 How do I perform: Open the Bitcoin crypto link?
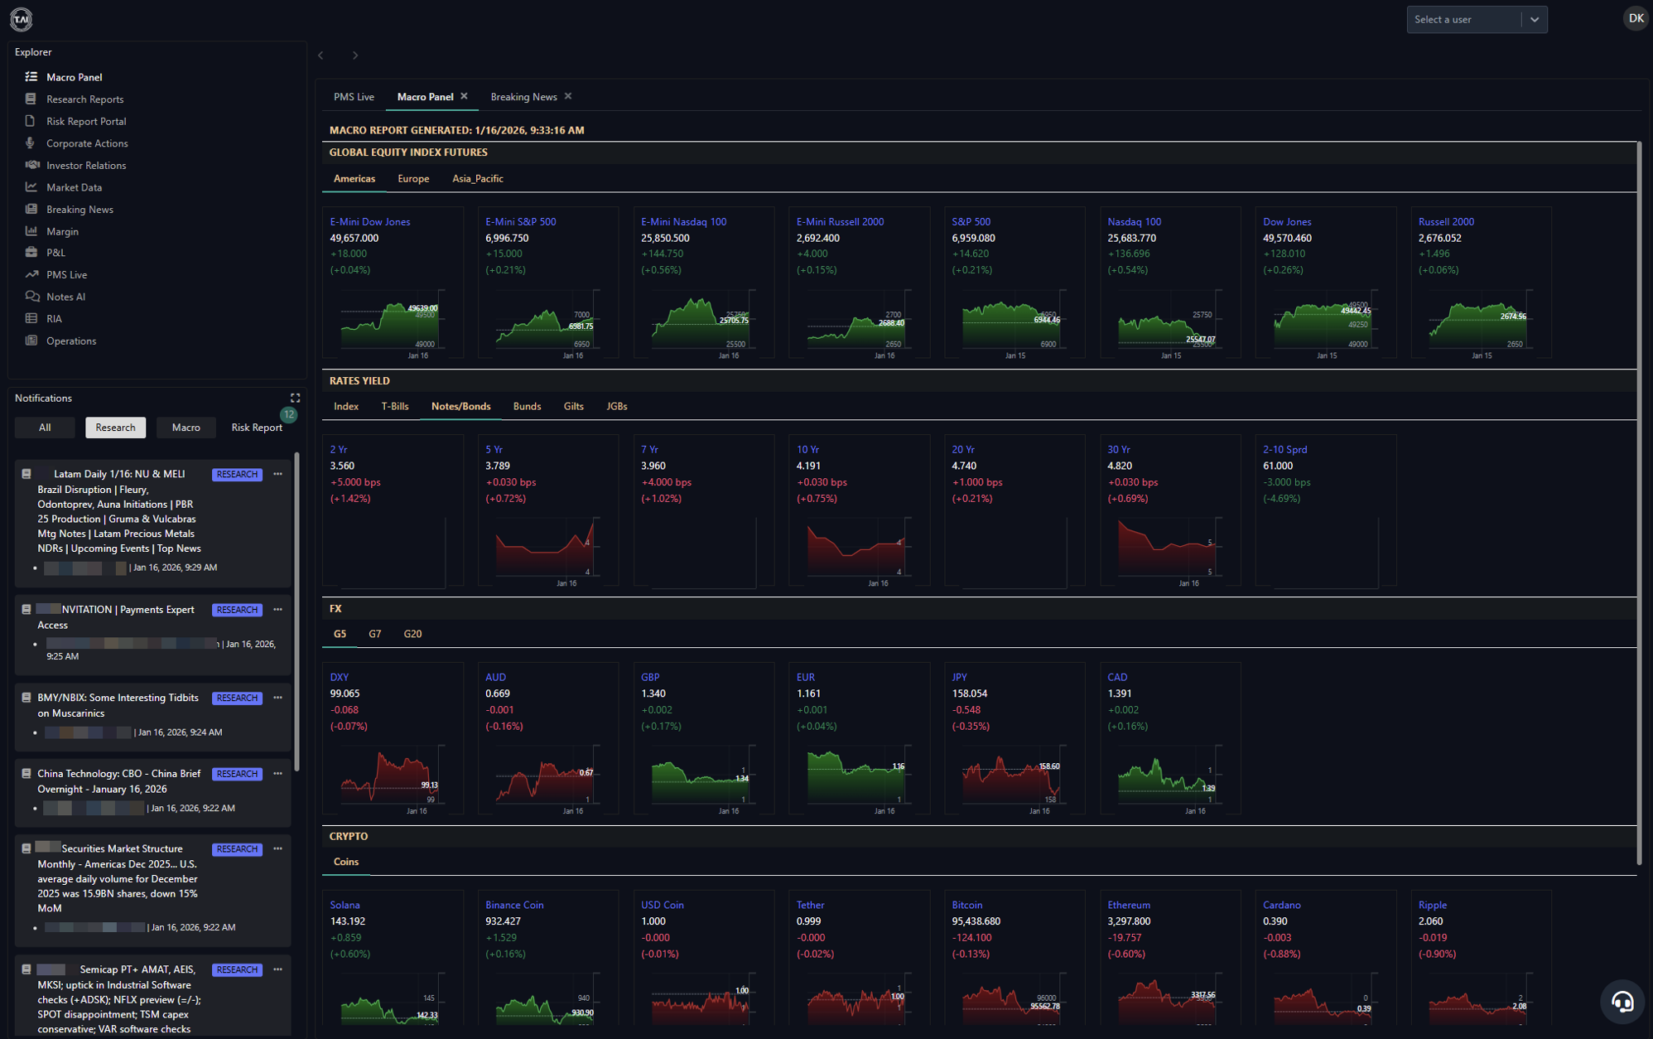pos(967,906)
